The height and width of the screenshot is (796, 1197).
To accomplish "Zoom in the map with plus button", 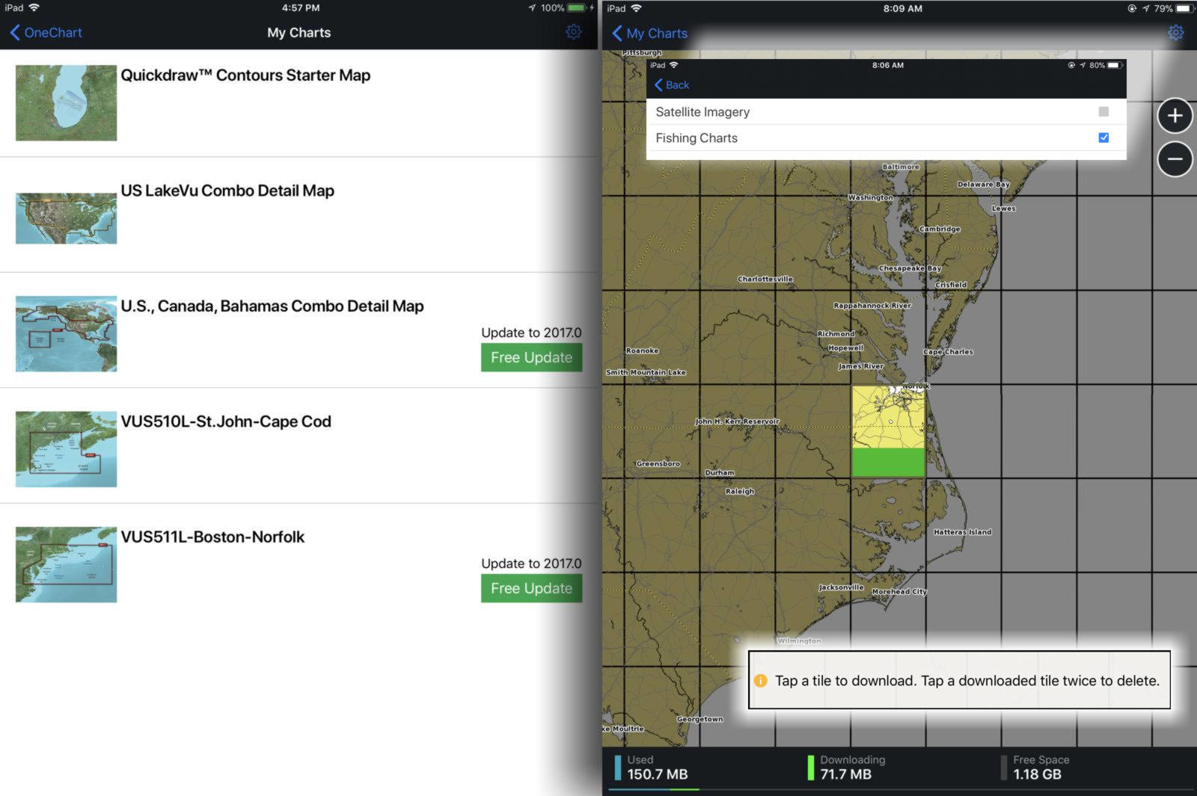I will [x=1175, y=116].
